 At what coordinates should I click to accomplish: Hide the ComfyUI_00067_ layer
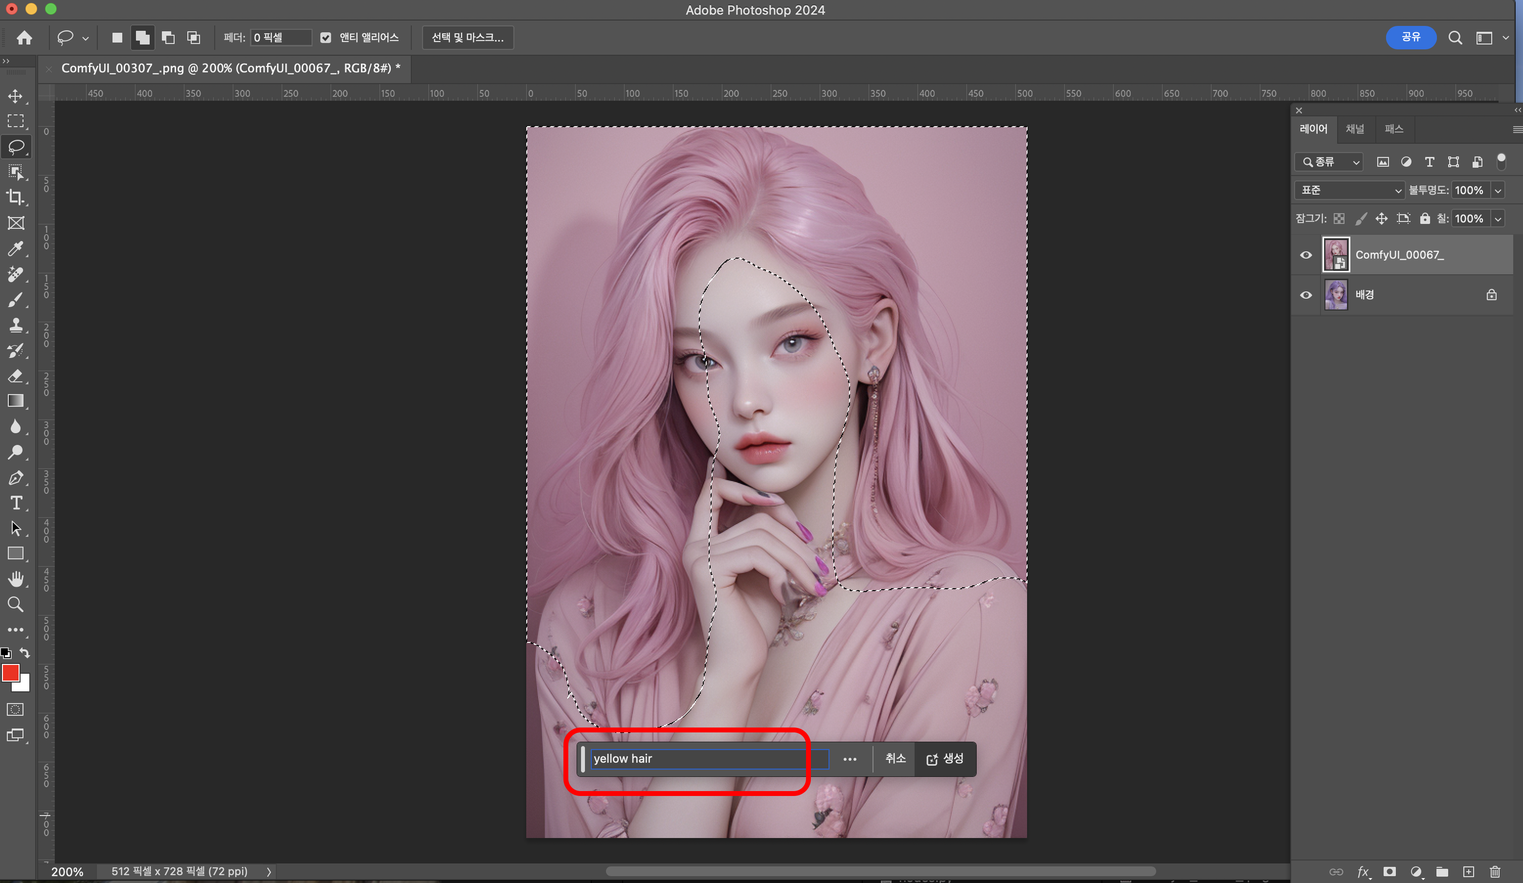1305,255
